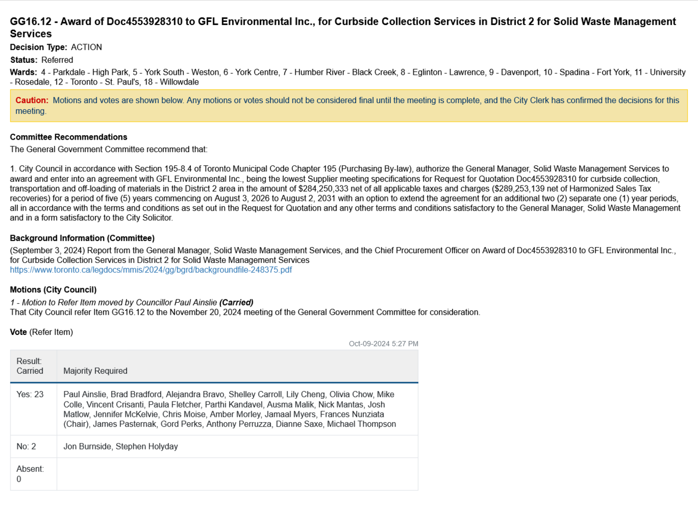The width and height of the screenshot is (698, 509).
Task: Click the Jon Burnside, Stephen Holyday cell
Action: click(x=121, y=446)
